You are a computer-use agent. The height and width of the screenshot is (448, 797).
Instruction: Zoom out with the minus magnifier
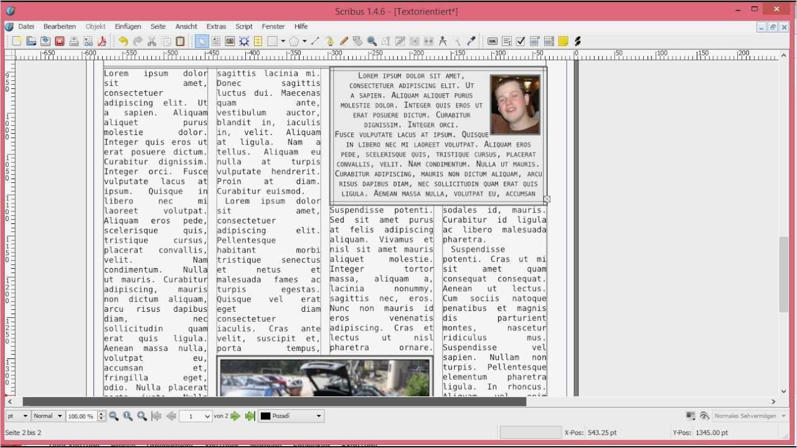[x=113, y=416]
